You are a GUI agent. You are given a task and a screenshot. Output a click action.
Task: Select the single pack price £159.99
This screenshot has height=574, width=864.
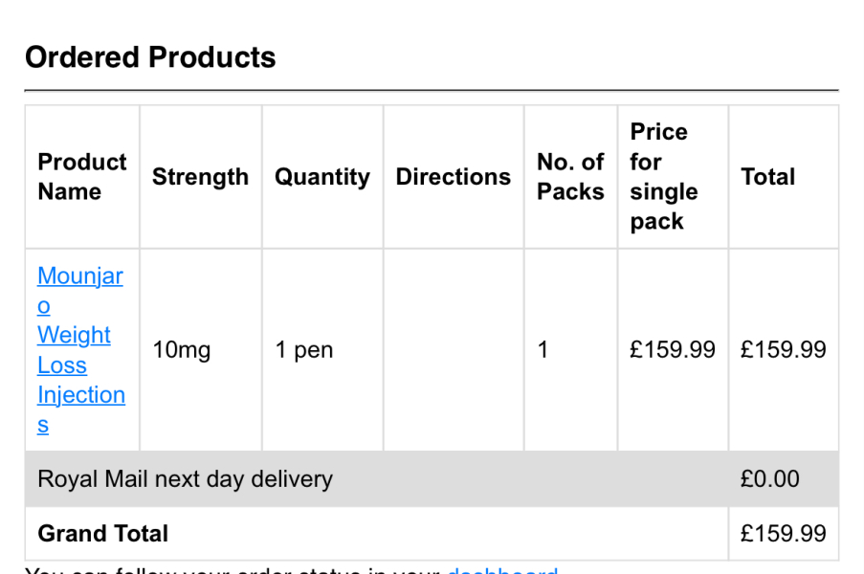point(672,350)
